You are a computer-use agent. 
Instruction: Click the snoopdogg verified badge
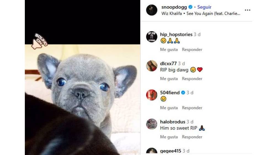click(x=190, y=7)
